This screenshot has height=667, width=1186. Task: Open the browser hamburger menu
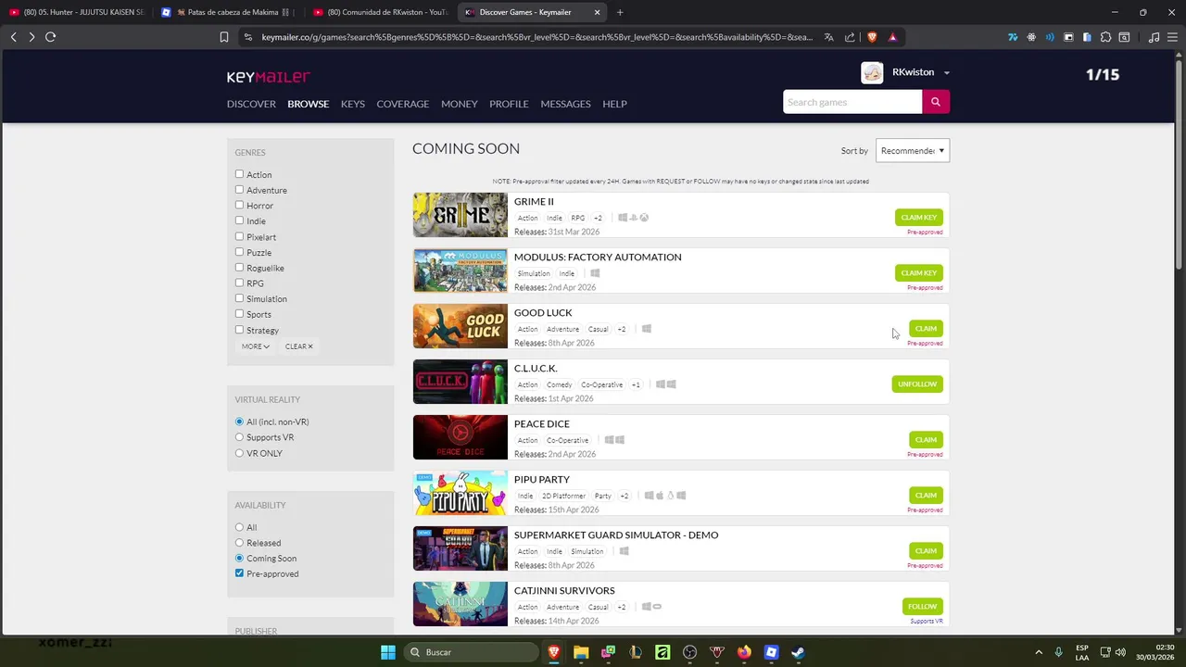[1172, 37]
